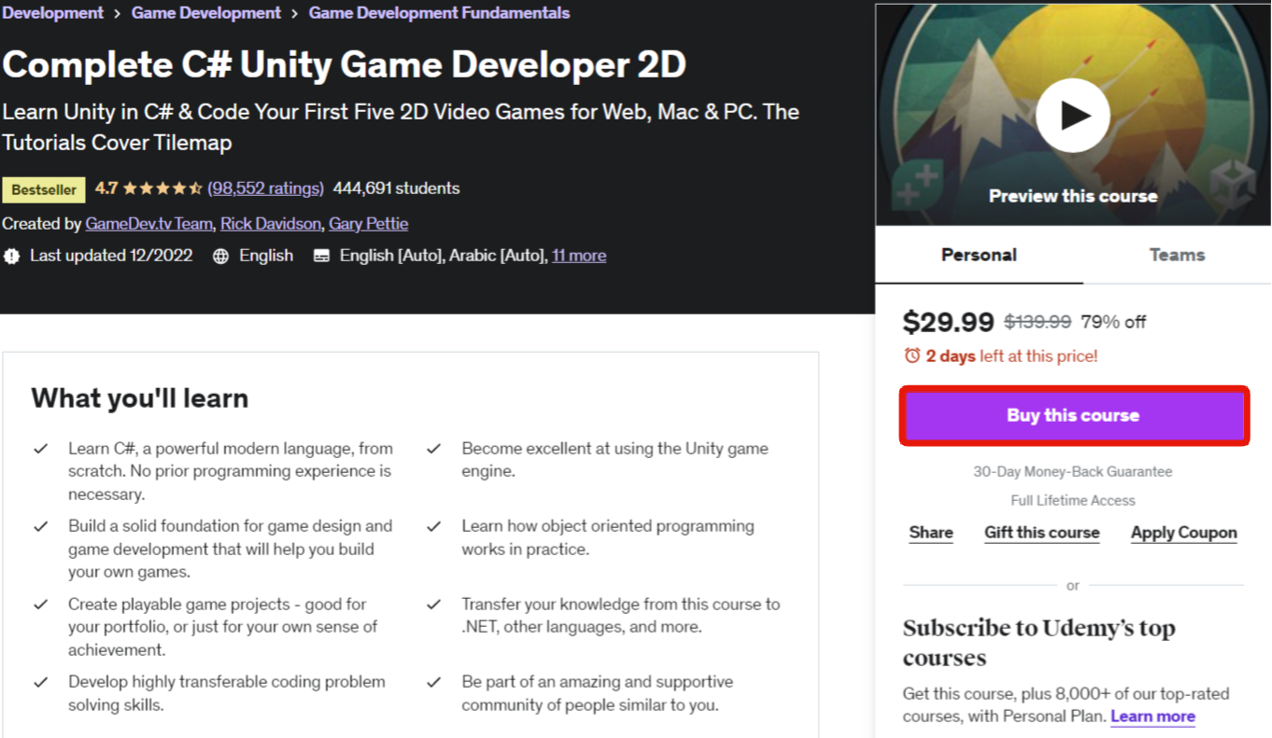This screenshot has width=1272, height=738.
Task: Click the 444,691 students text
Action: click(x=396, y=188)
